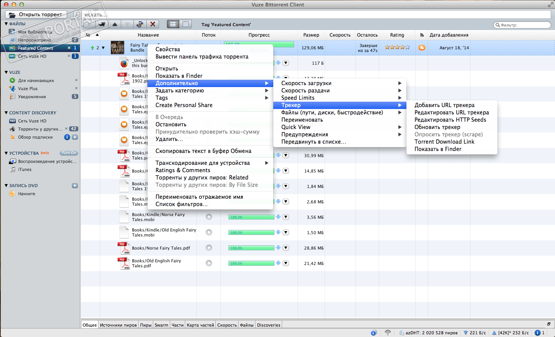Open the Карта частей tab

200,325
